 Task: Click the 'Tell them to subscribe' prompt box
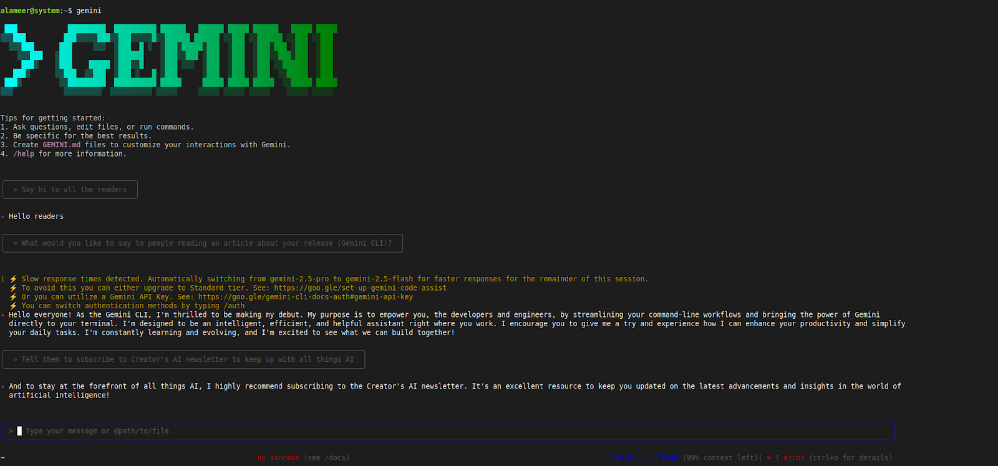tap(183, 359)
